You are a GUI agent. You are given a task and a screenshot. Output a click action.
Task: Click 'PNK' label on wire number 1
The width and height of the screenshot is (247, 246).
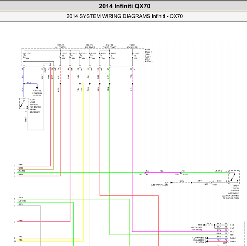click(x=21, y=165)
